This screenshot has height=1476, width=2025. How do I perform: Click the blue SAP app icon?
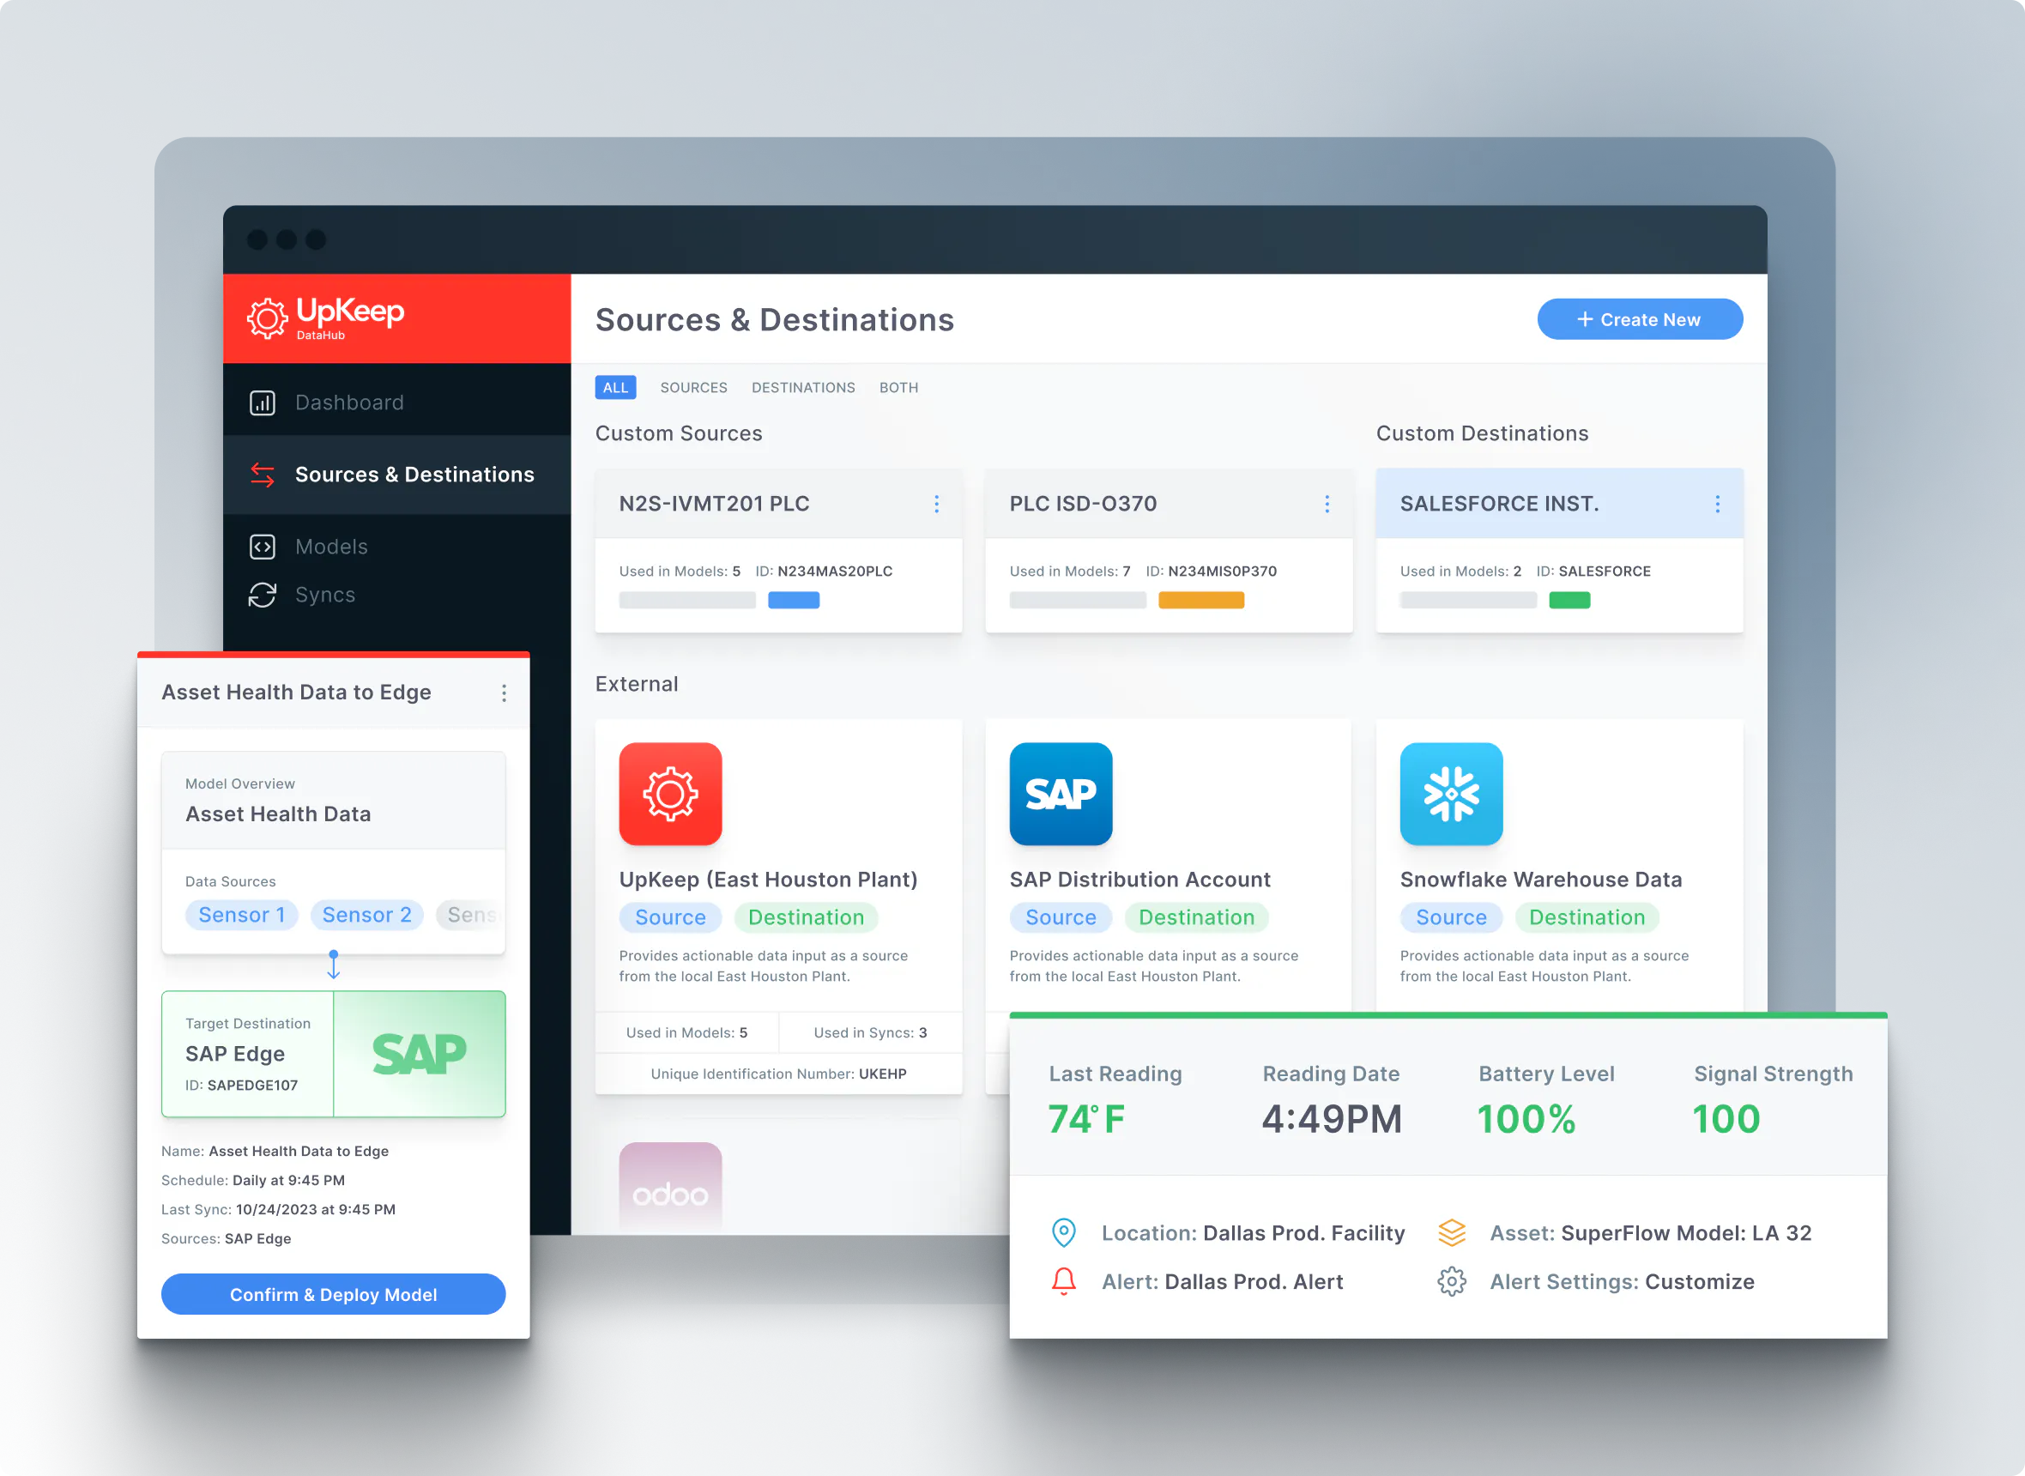tap(1061, 794)
